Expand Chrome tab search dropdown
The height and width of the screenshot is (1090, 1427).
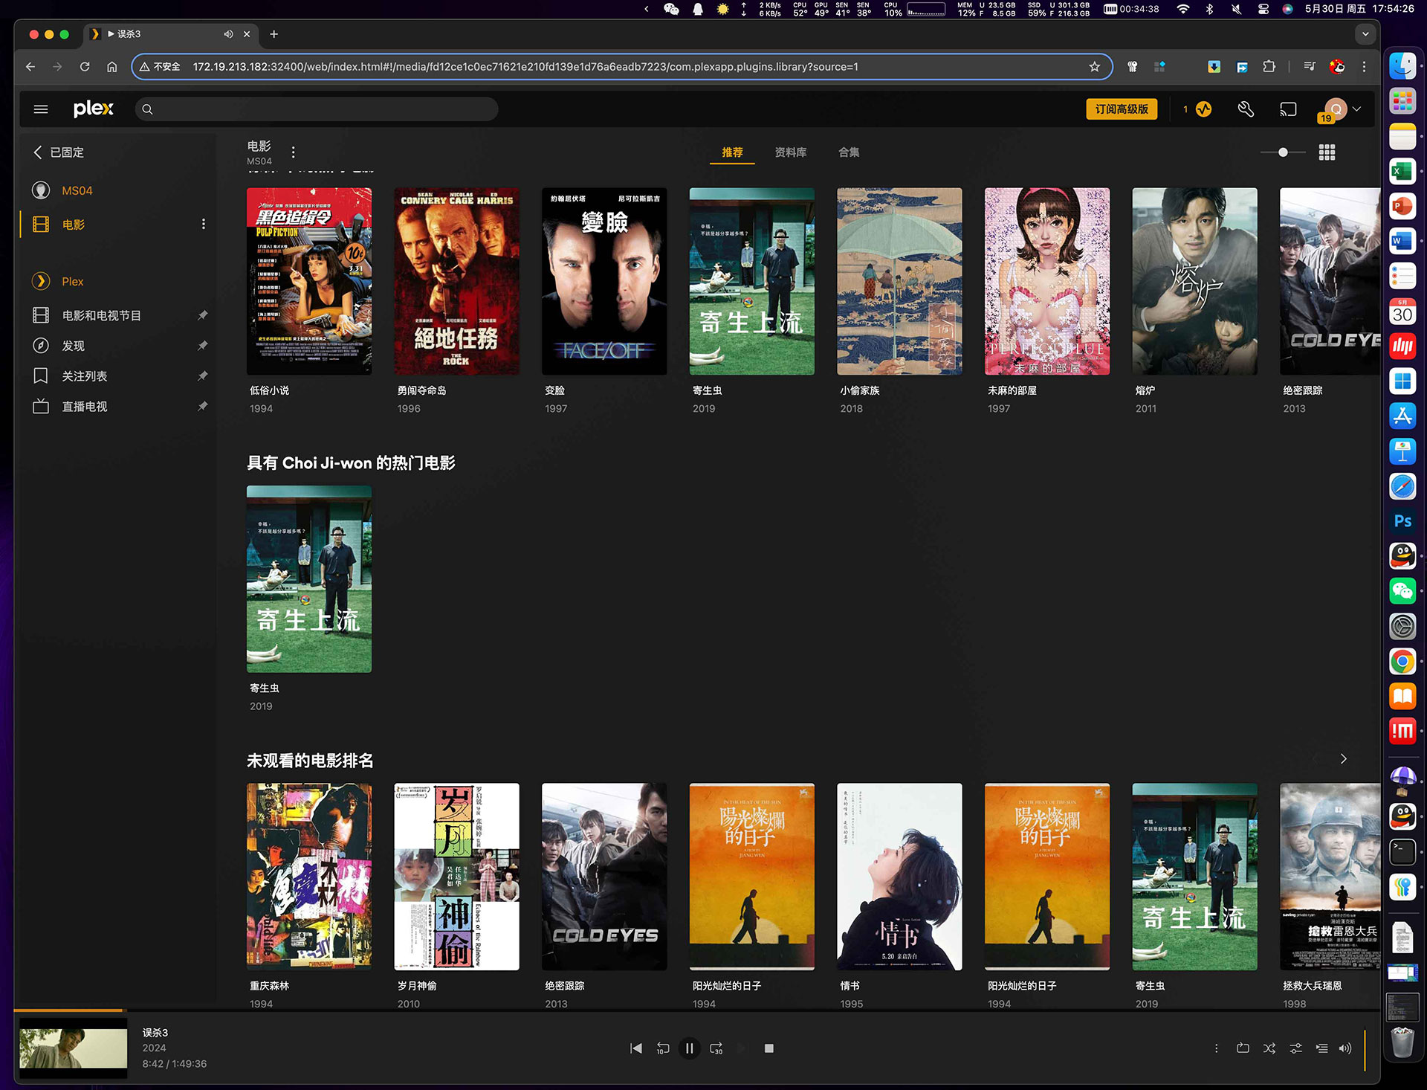click(x=1365, y=34)
